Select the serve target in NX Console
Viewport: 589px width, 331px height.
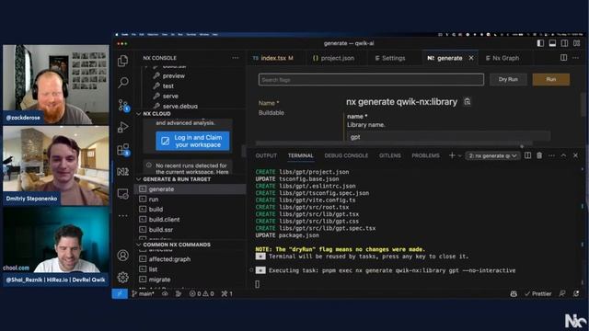(170, 96)
